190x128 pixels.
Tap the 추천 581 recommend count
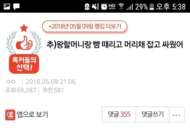[53, 90]
